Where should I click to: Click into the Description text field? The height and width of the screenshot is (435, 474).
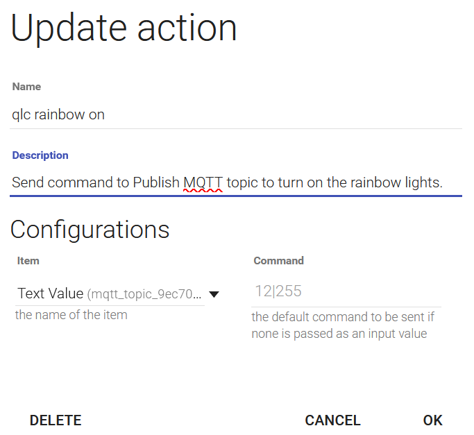point(236,183)
